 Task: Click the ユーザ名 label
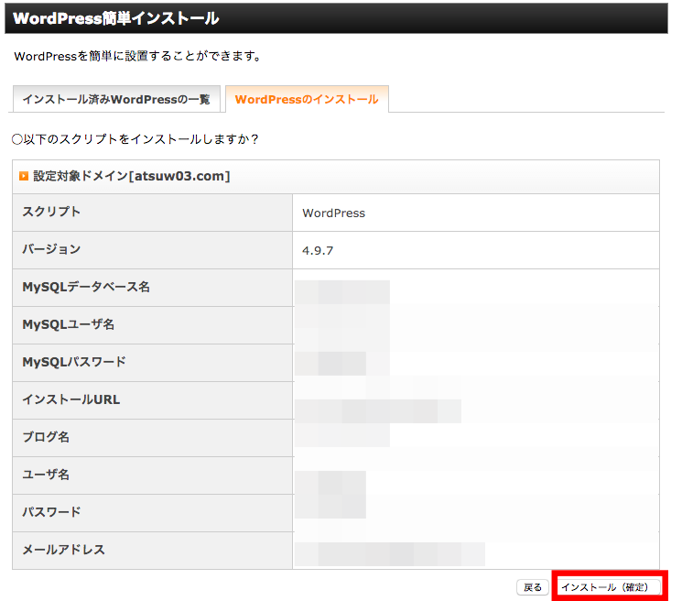46,475
